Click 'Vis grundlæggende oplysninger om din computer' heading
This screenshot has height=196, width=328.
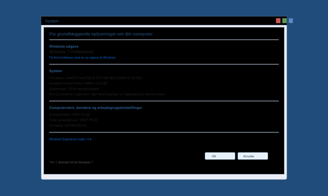[101, 34]
